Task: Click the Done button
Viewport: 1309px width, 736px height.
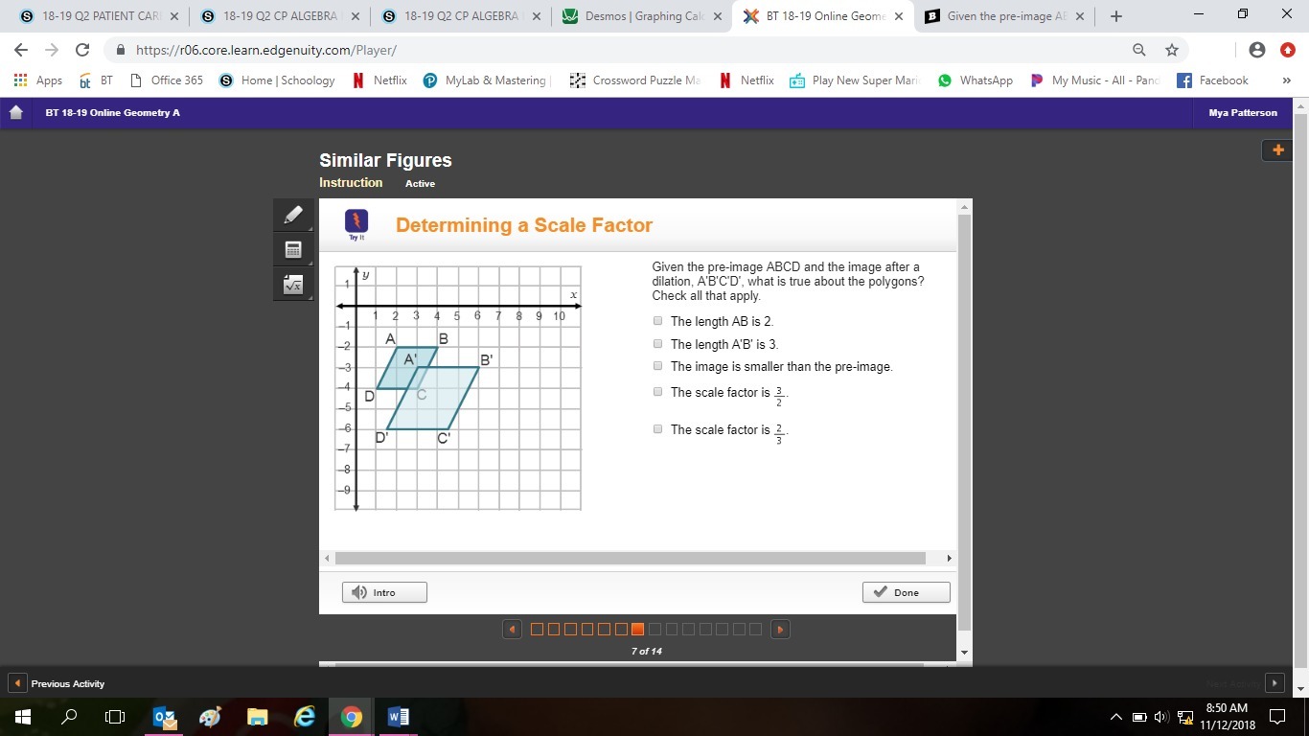Action: pyautogui.click(x=906, y=592)
